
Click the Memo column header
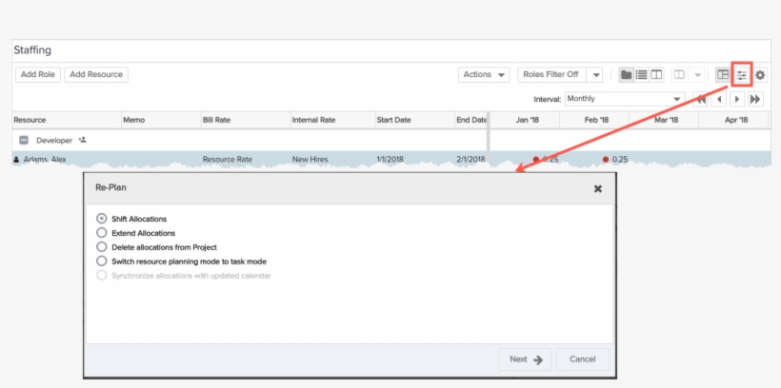(x=161, y=120)
